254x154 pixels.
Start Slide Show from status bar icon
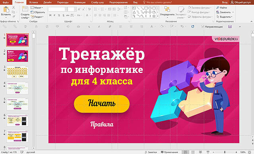[208, 152]
